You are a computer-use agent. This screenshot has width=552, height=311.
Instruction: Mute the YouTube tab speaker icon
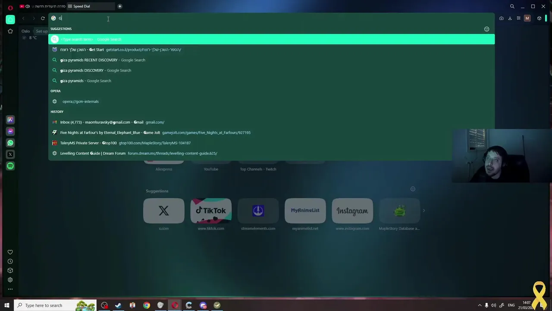pos(28,6)
